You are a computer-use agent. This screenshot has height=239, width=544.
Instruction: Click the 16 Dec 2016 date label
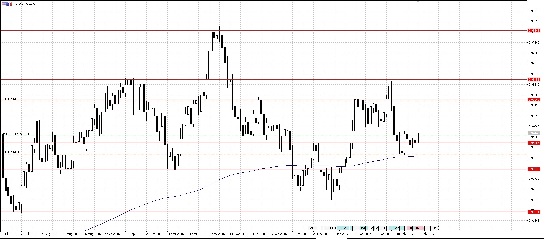[301, 234]
